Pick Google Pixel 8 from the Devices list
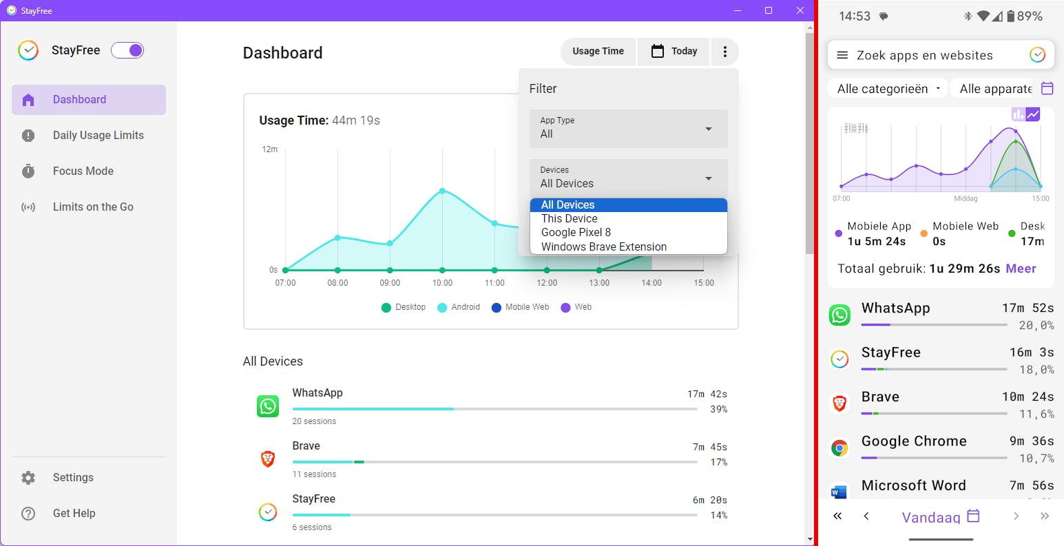Screen dimensions: 1064x546 point(629,233)
